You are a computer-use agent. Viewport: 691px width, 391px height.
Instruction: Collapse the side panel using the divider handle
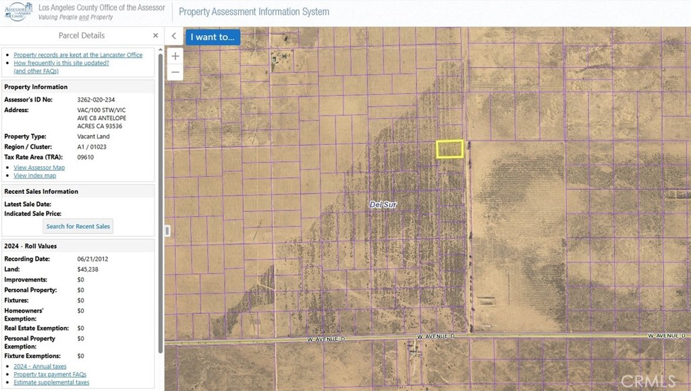(167, 231)
